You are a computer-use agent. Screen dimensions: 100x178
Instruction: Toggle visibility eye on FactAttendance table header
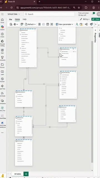[x=73, y=49]
